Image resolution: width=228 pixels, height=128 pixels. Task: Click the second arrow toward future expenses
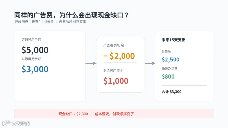(150, 63)
